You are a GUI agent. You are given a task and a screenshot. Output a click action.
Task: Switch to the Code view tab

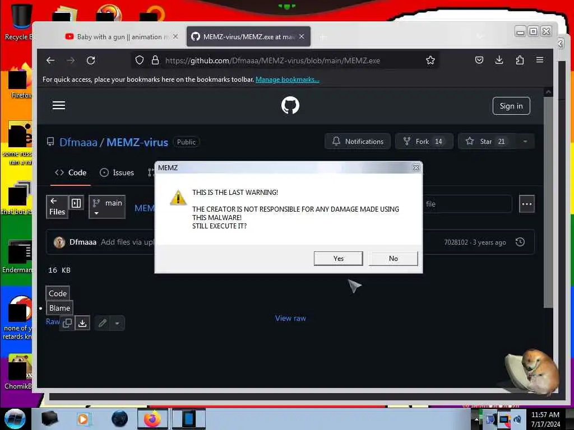58,293
